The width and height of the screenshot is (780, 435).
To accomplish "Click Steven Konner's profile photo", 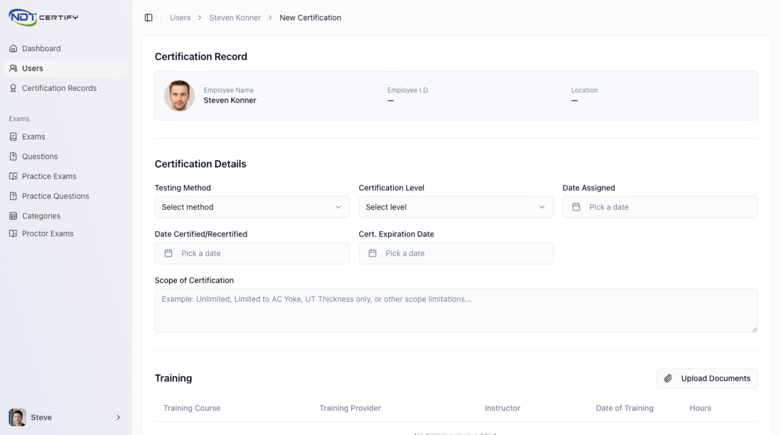I will click(x=179, y=96).
